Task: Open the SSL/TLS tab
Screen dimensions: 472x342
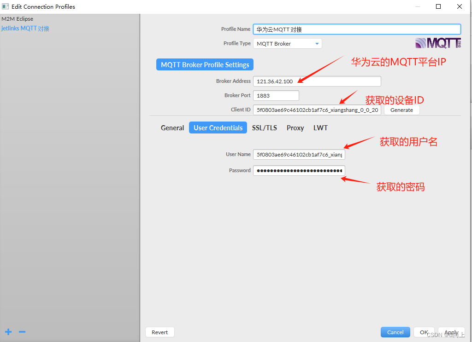Action: (264, 128)
